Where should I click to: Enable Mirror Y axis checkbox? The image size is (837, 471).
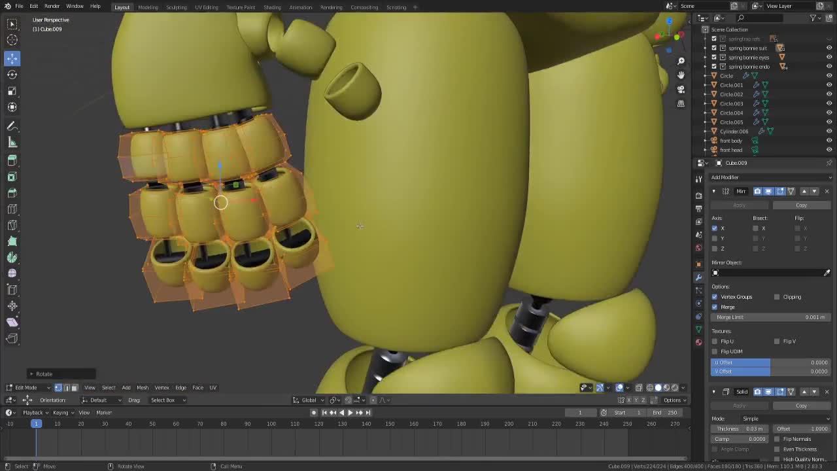click(x=715, y=238)
